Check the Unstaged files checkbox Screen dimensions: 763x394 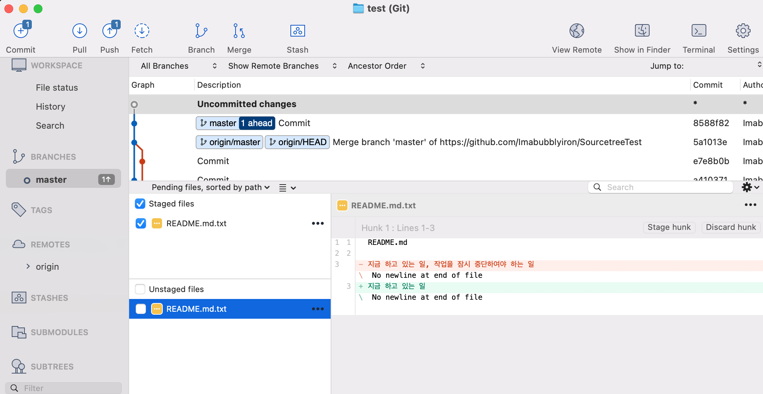(x=140, y=289)
